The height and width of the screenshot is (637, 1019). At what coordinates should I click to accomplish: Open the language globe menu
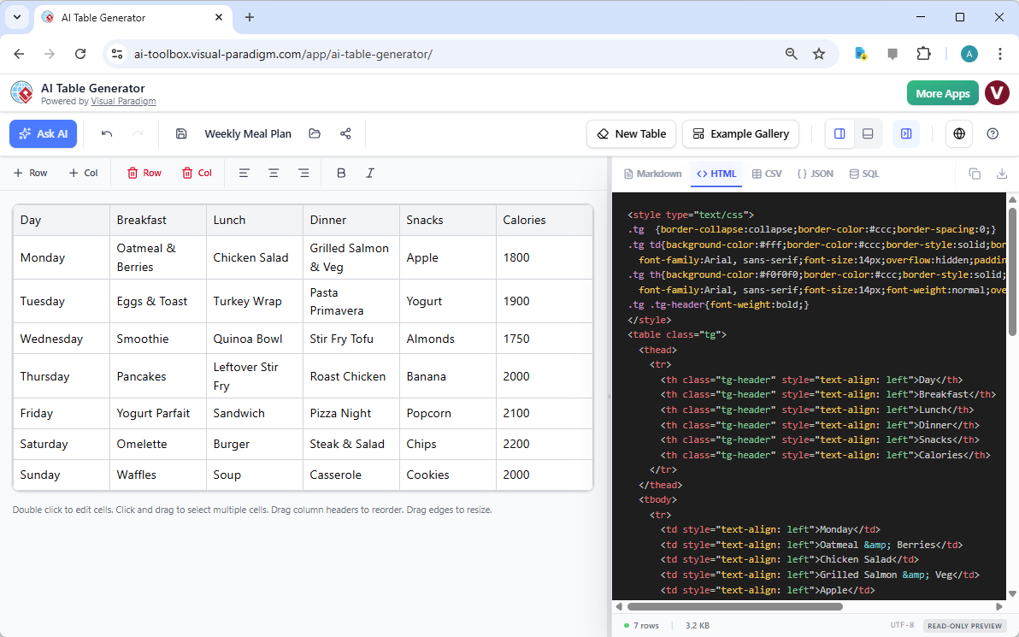point(958,133)
